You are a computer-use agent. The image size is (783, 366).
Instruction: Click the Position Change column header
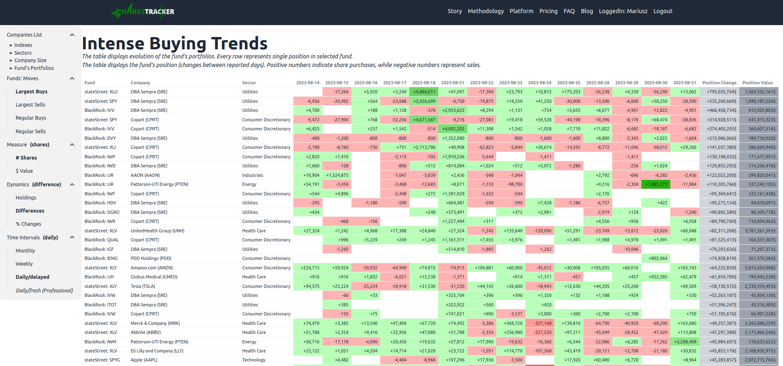[719, 83]
